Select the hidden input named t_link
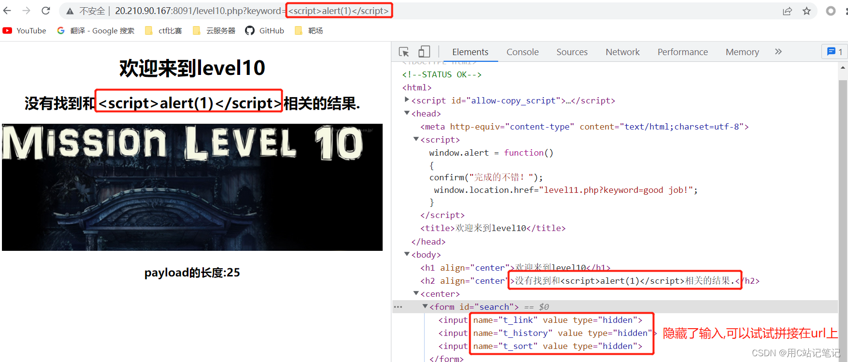The height and width of the screenshot is (362, 848). [x=540, y=320]
